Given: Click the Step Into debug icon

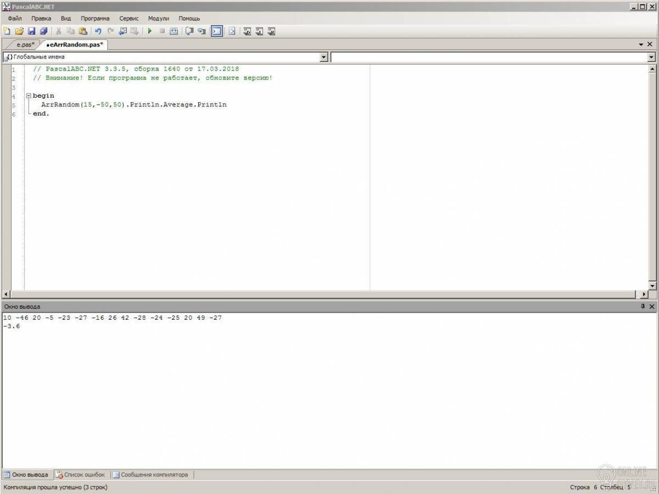Looking at the screenshot, I should pyautogui.click(x=202, y=31).
